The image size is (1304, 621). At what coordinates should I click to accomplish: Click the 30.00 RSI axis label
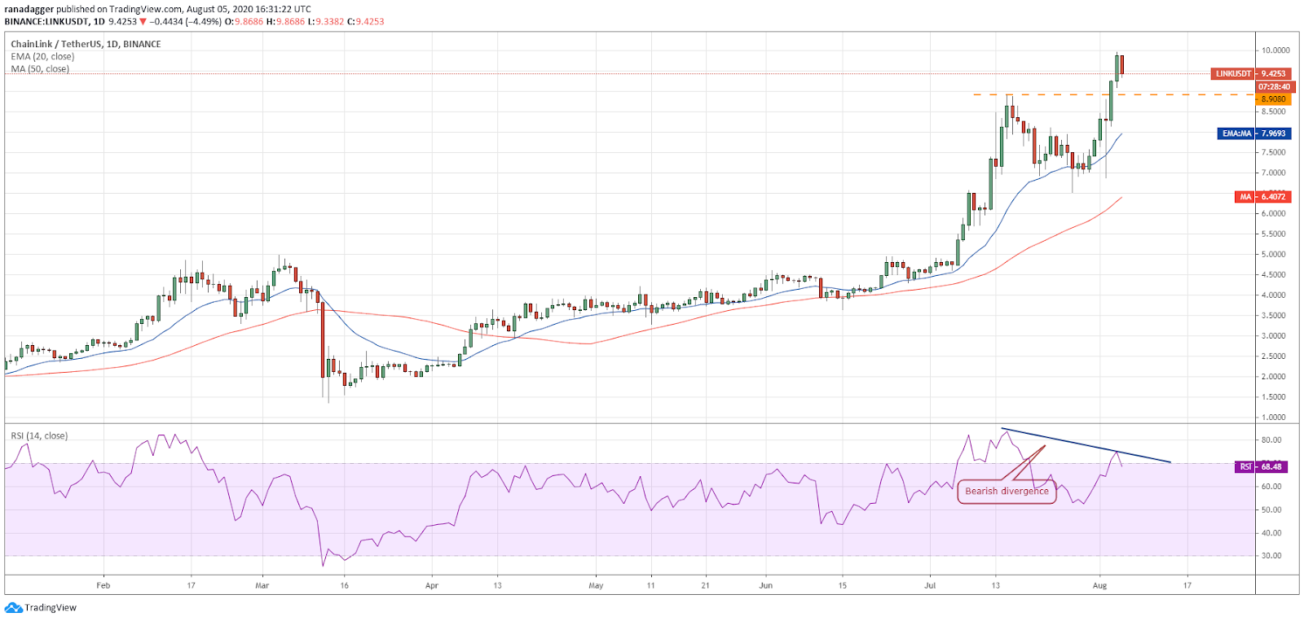click(x=1271, y=556)
